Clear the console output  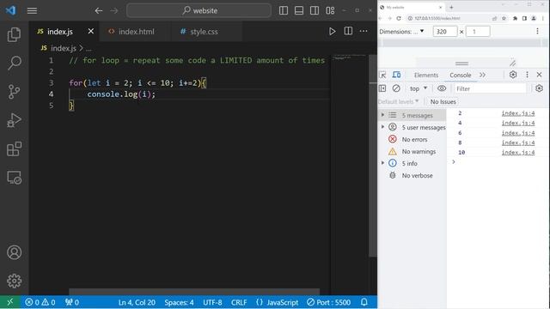396,88
